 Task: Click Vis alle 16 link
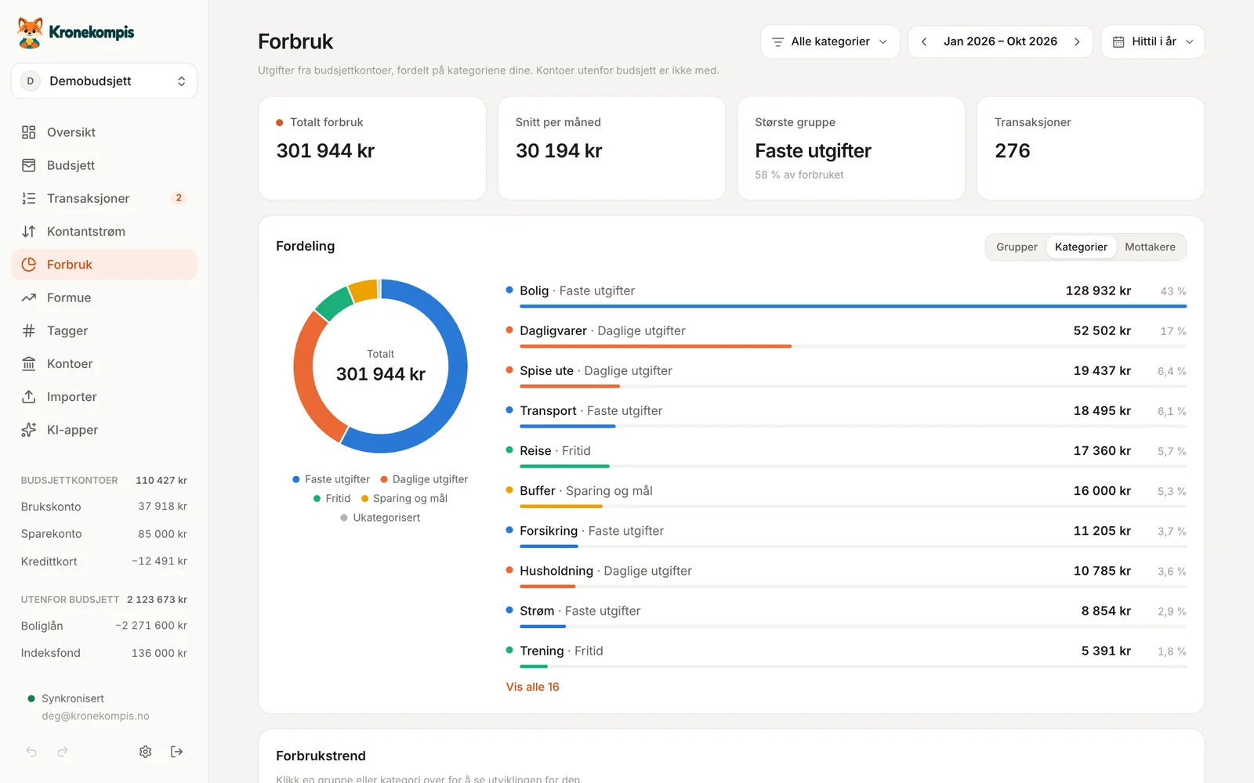point(533,687)
